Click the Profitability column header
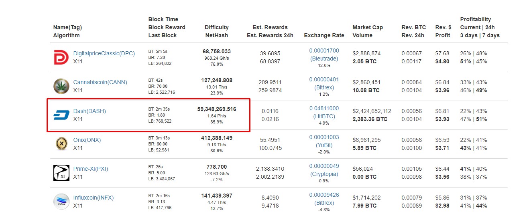Image resolution: width=529 pixels, height=216 pixels. pyautogui.click(x=480, y=27)
